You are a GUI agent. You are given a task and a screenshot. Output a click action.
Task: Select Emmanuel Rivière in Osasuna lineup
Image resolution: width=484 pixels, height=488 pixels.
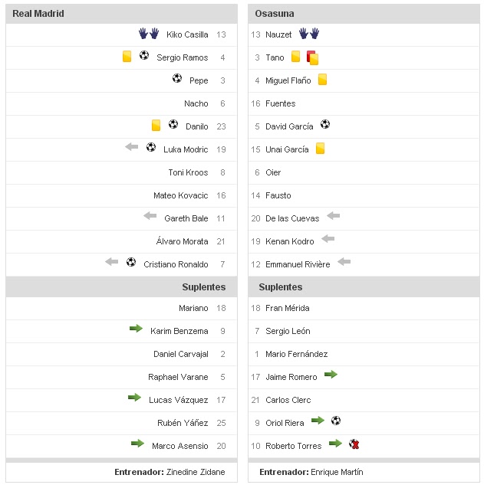coord(298,264)
